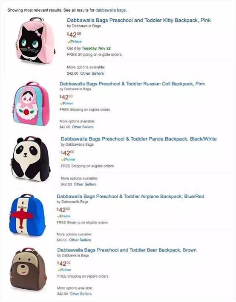
Task: Open the Panda Backpack, Black/White title link
Action: pos(138,139)
